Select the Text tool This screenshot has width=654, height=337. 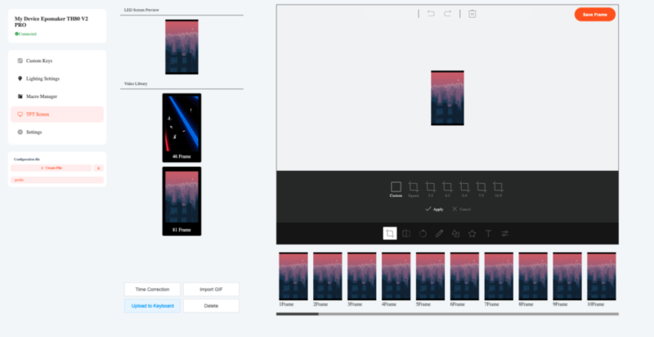pos(488,233)
